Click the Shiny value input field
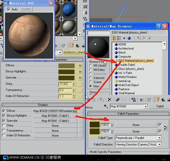This screenshot has height=161, width=170. tap(65, 84)
